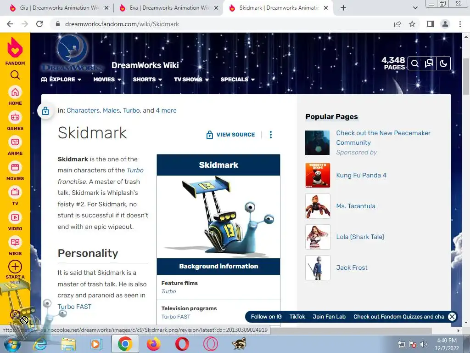Go back to previous page

(x=10, y=24)
